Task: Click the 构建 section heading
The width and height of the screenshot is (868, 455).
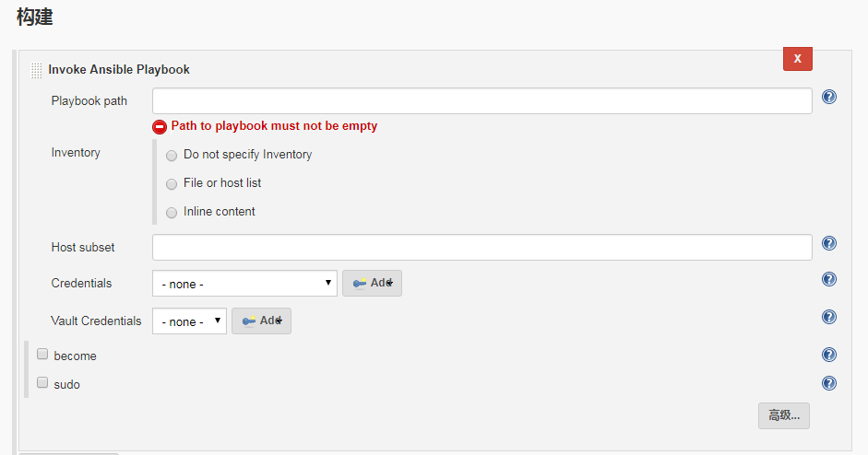Action: [35, 17]
